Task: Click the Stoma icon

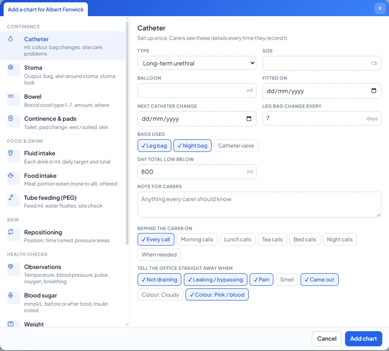Action: click(11, 67)
